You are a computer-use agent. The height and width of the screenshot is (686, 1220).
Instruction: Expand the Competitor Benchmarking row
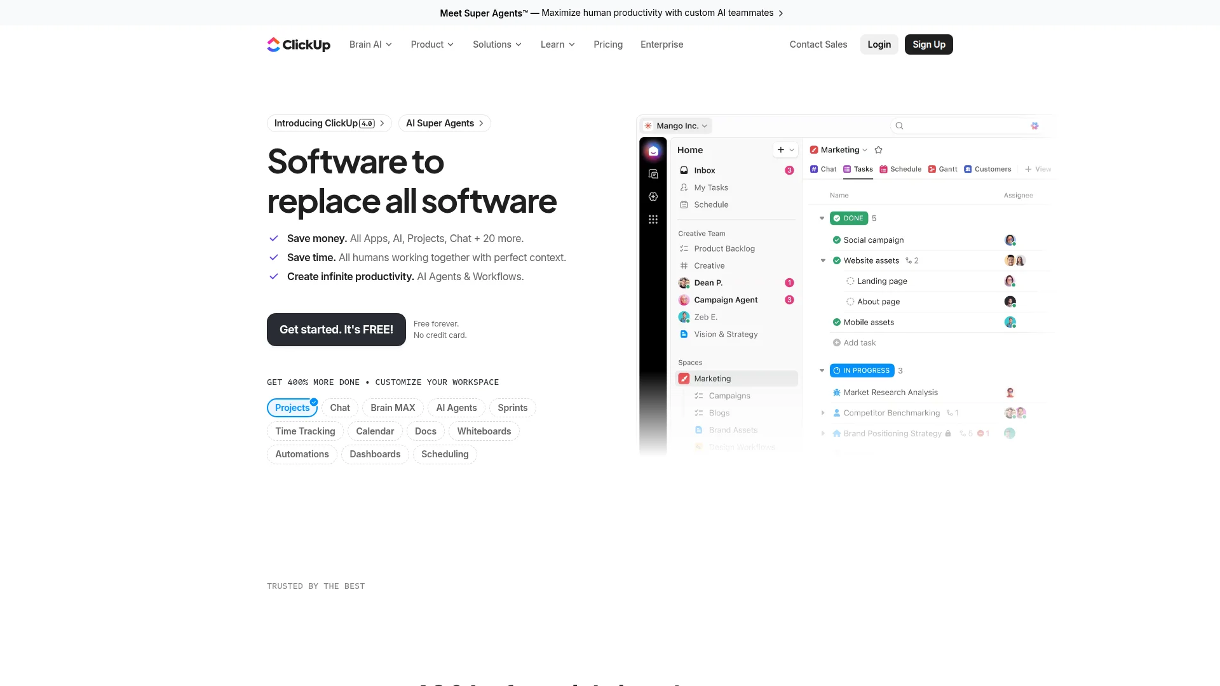click(823, 413)
